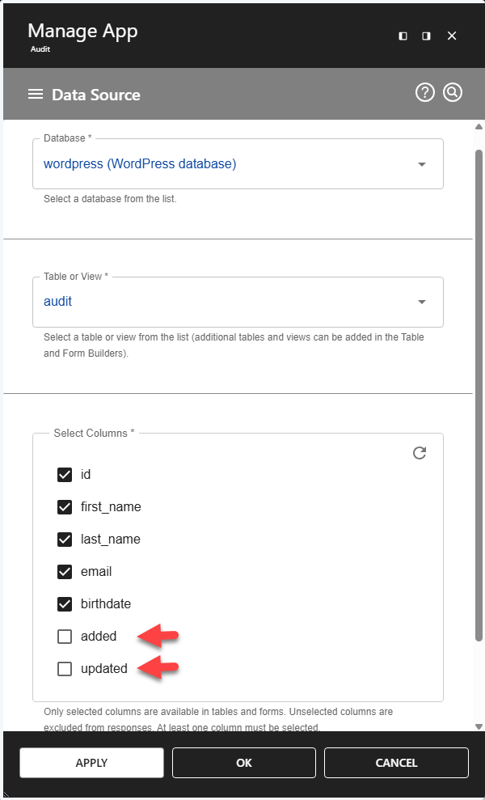Click the search magnifier icon in header

pyautogui.click(x=453, y=92)
